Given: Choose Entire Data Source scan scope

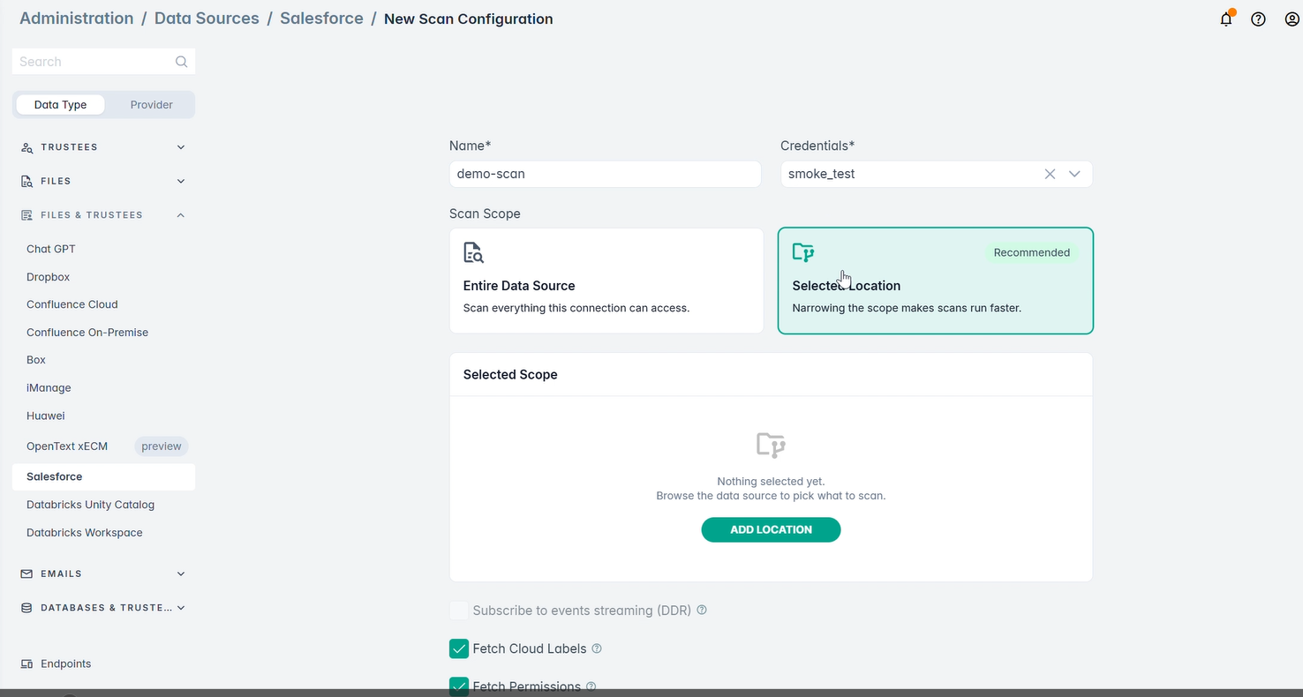Looking at the screenshot, I should point(606,281).
